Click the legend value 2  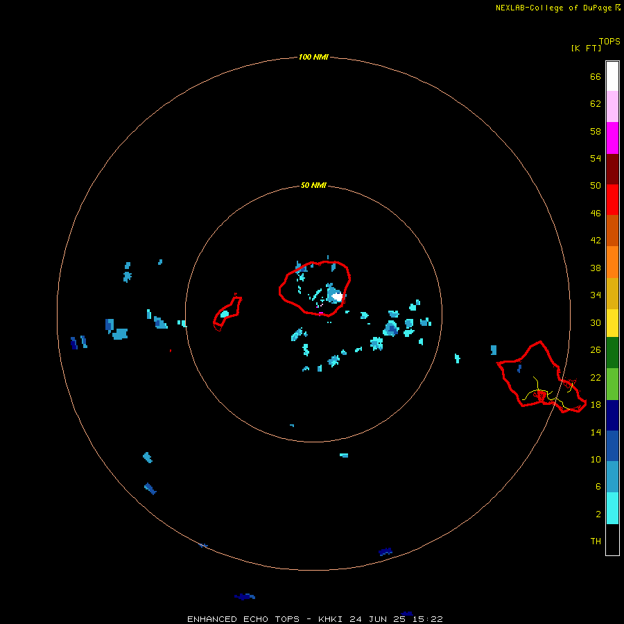pos(598,514)
